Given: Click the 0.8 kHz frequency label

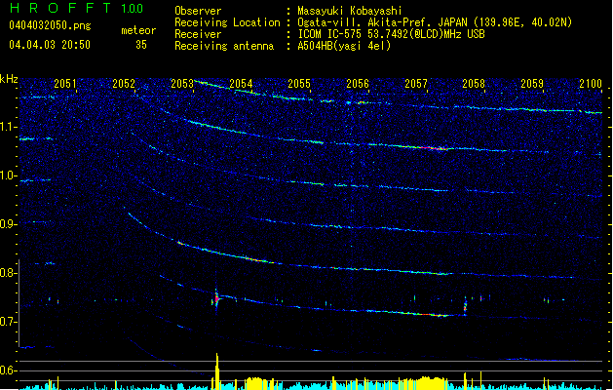Looking at the screenshot, I should click(9, 273).
